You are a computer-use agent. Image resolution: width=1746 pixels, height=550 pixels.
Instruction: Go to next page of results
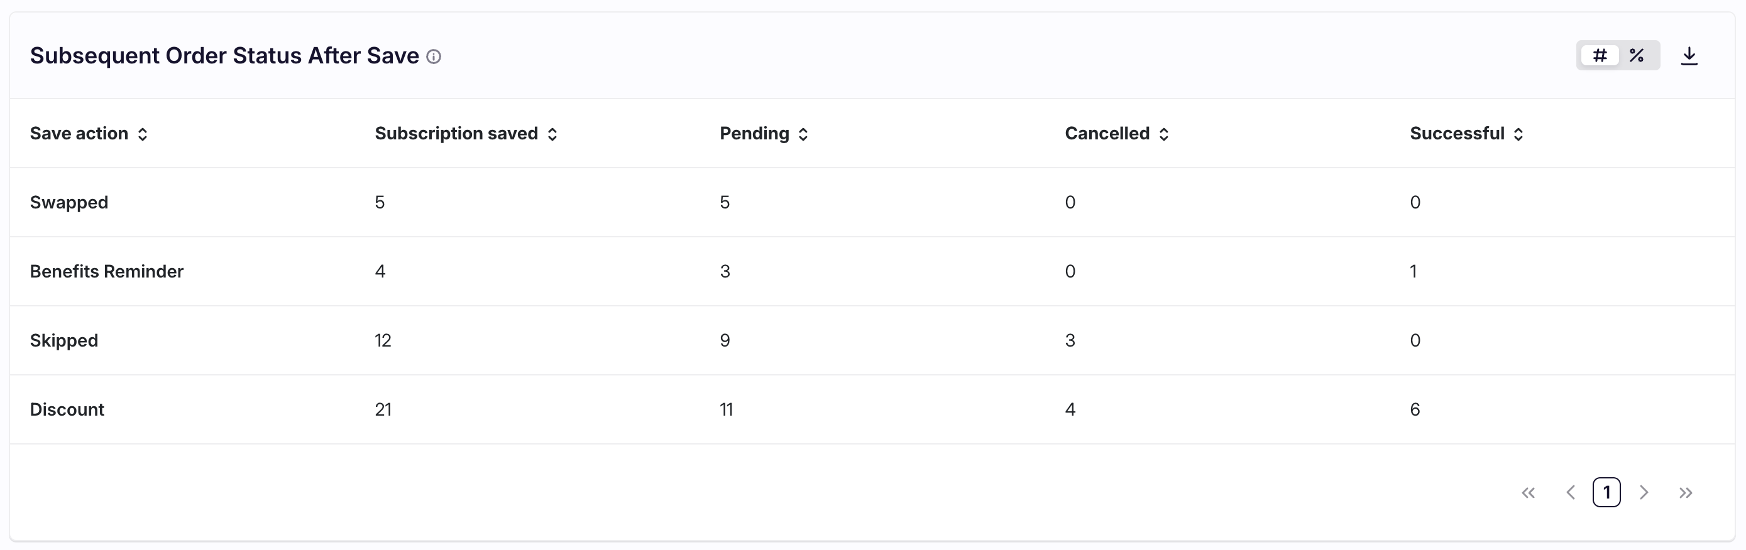[1644, 492]
